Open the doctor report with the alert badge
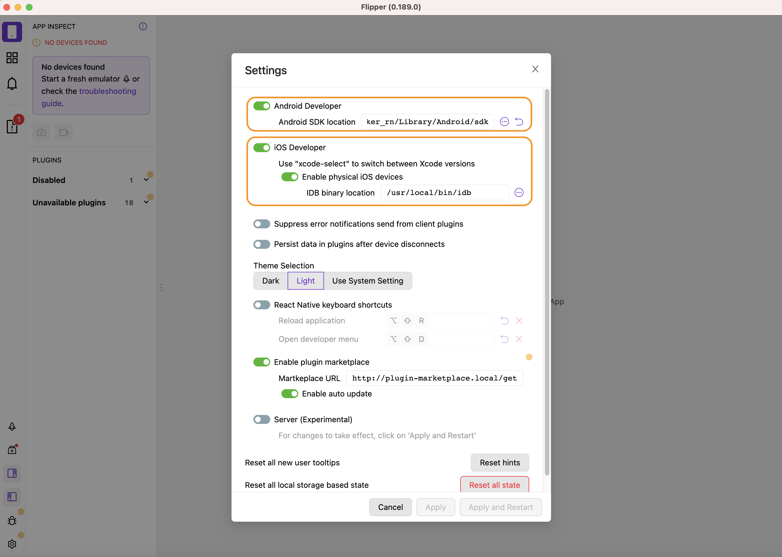The width and height of the screenshot is (782, 557). tap(12, 127)
